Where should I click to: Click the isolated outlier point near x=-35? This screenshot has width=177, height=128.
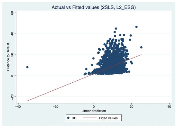[27, 67]
